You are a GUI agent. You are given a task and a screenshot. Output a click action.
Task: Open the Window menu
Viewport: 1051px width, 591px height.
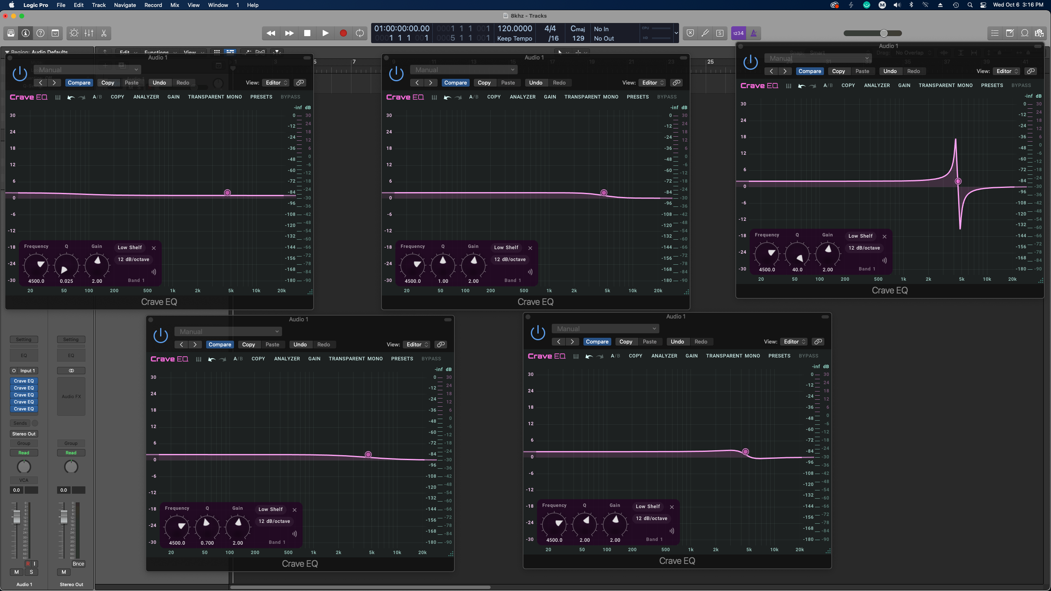point(218,5)
